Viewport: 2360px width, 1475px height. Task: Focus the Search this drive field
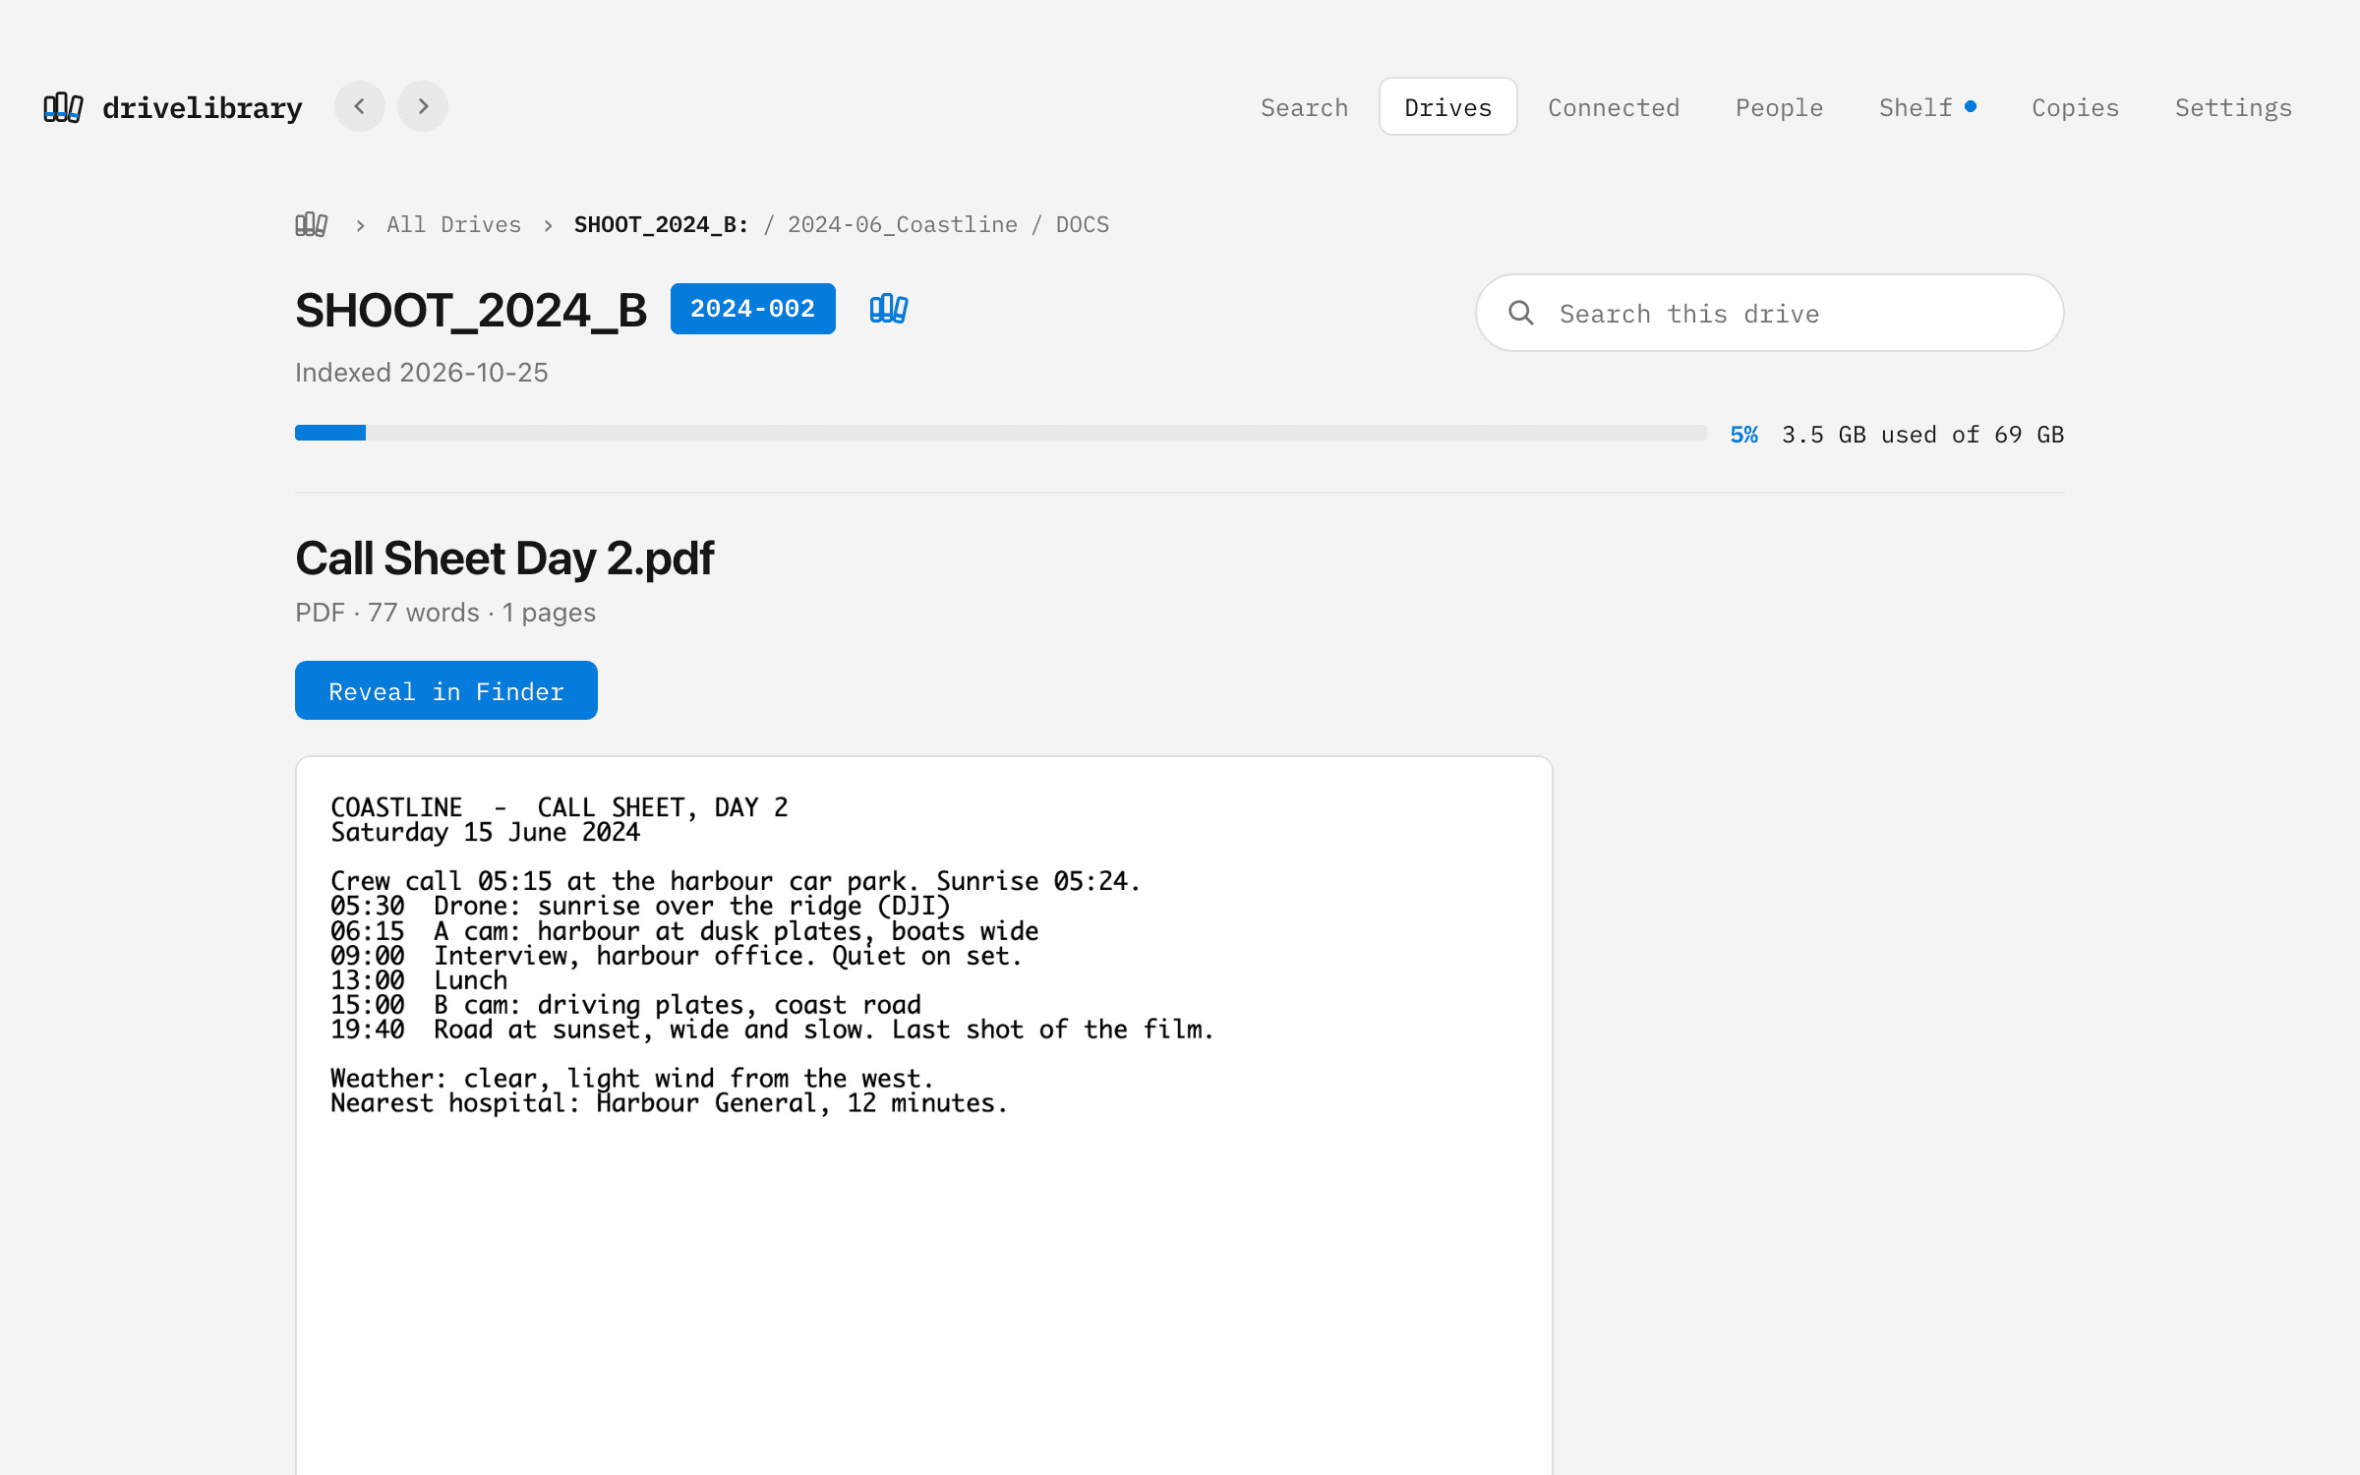[1770, 313]
